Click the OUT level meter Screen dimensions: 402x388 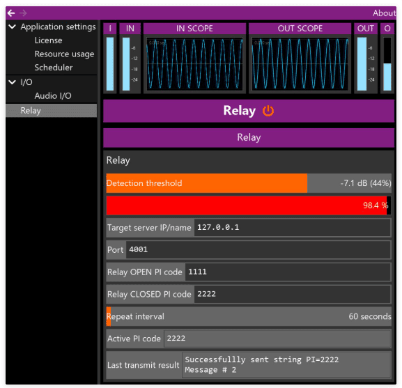(362, 64)
